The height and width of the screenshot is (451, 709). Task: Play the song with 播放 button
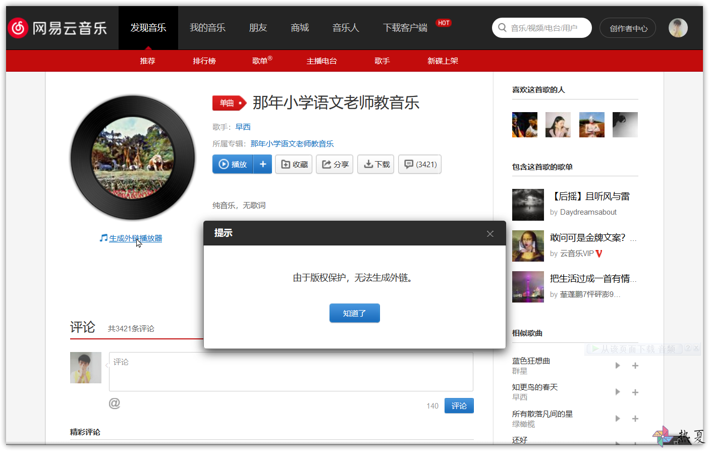tap(233, 164)
